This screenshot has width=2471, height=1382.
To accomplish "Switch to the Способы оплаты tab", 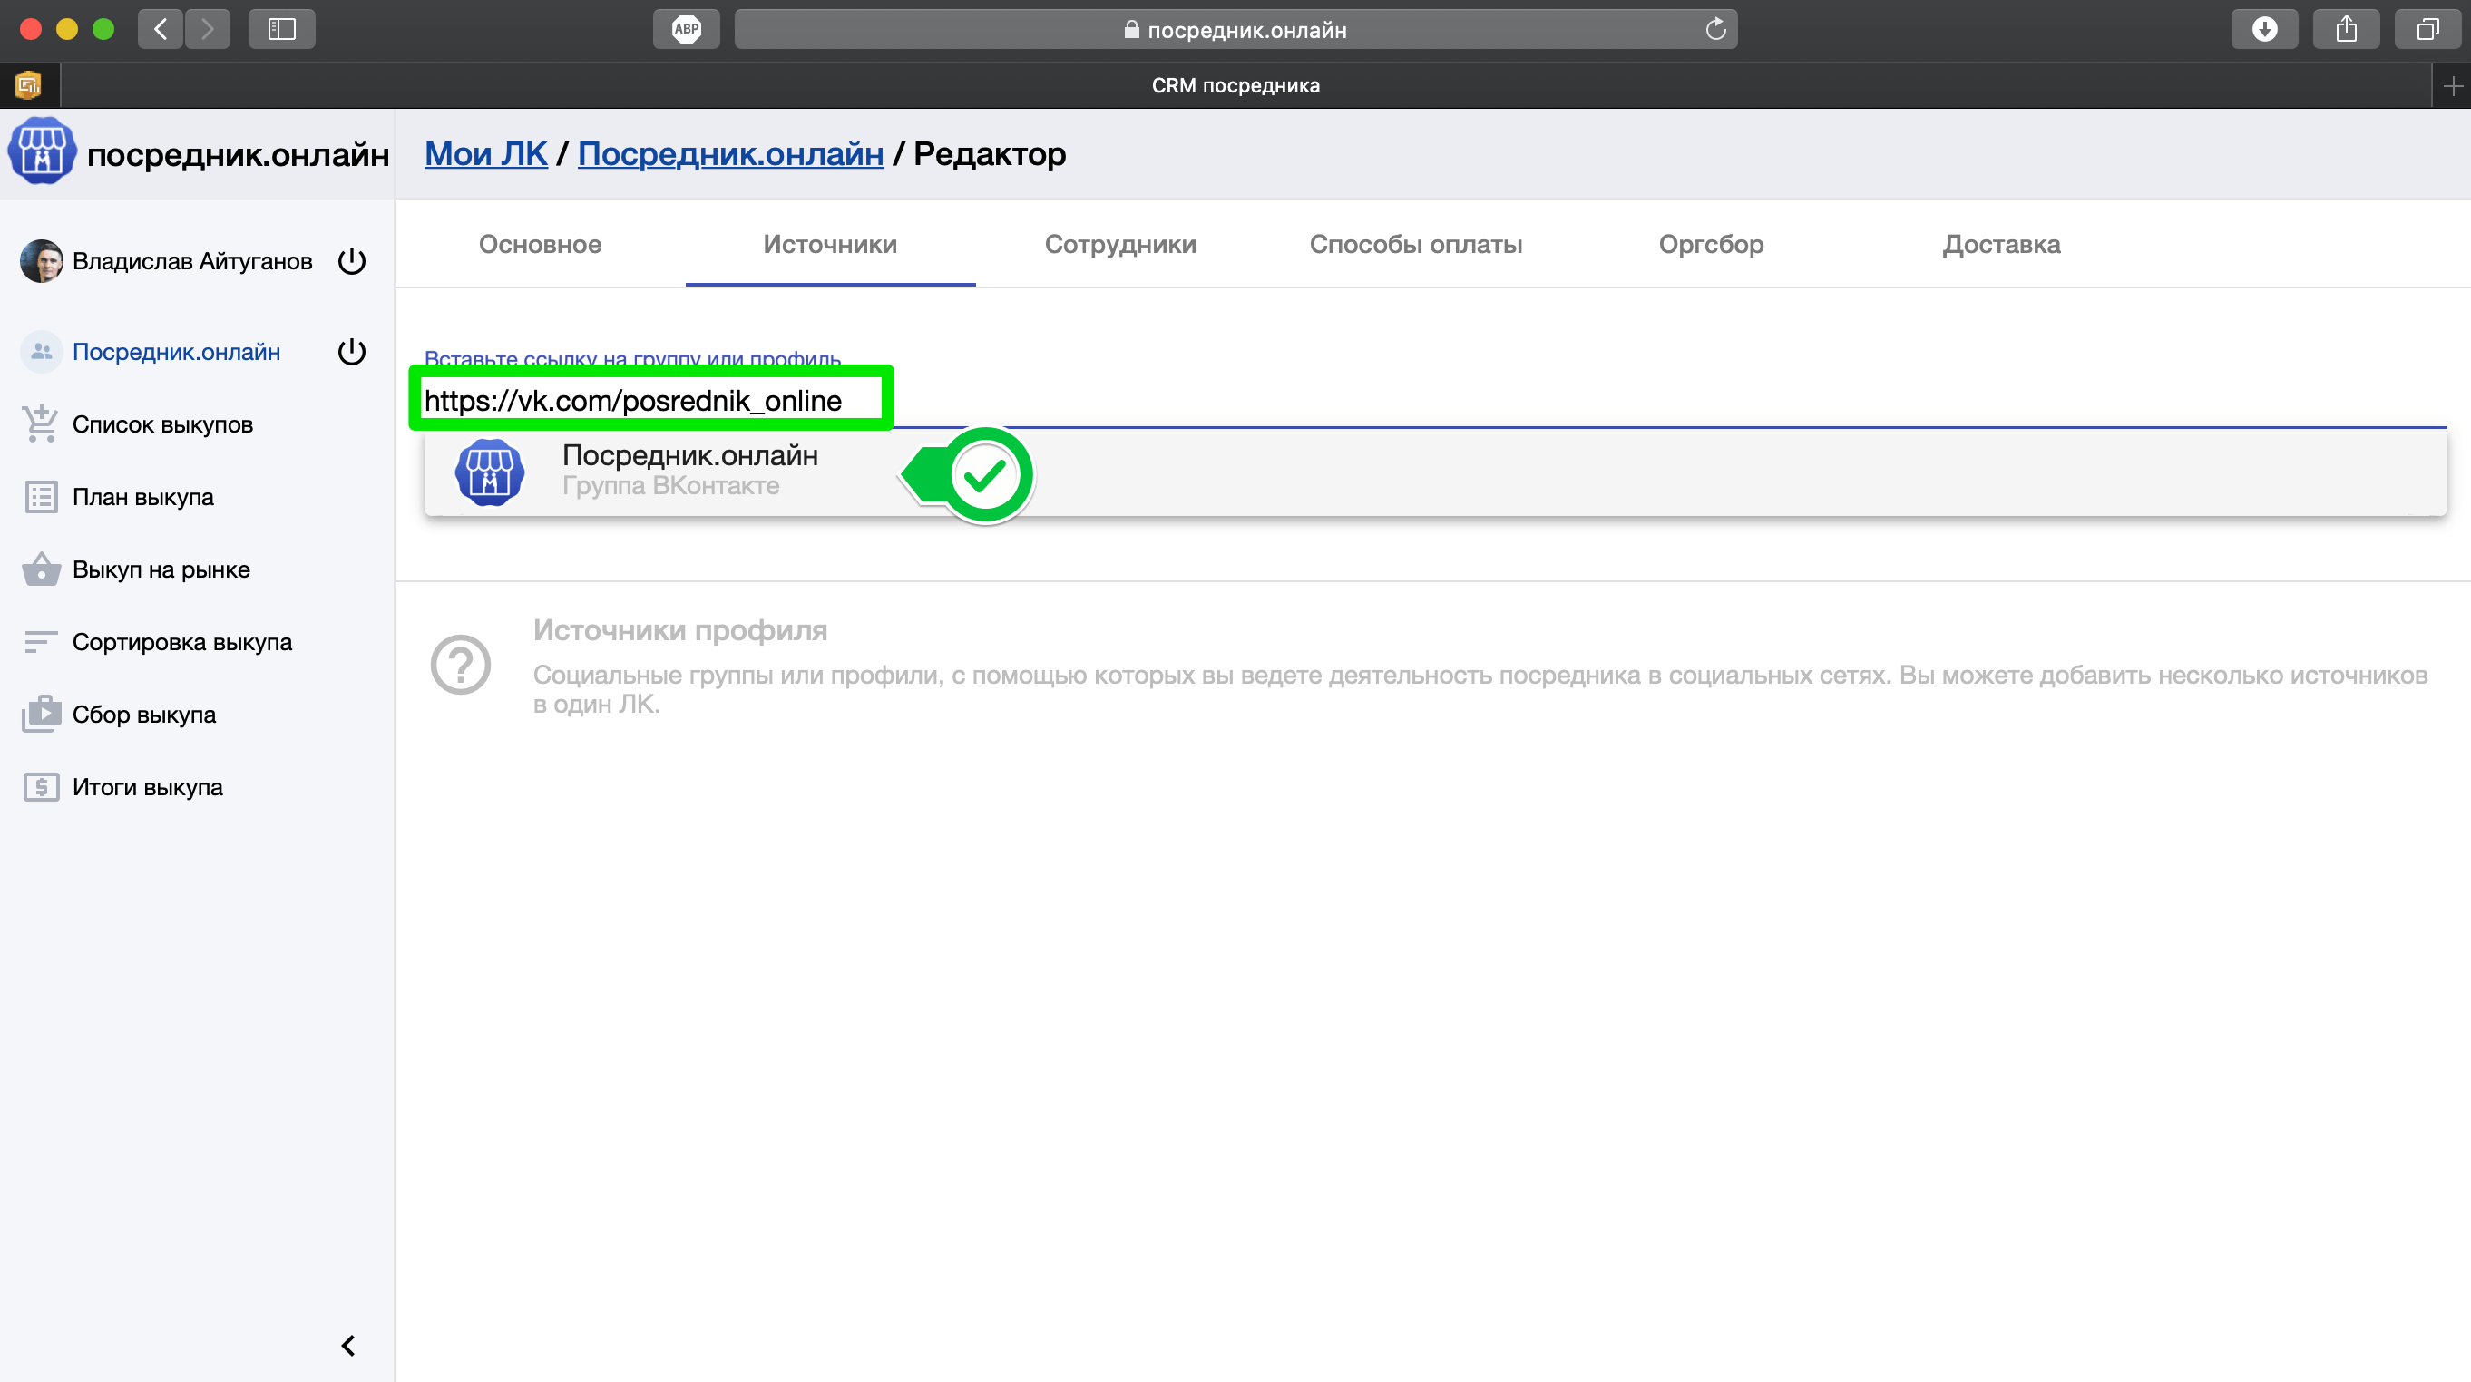I will [x=1415, y=245].
